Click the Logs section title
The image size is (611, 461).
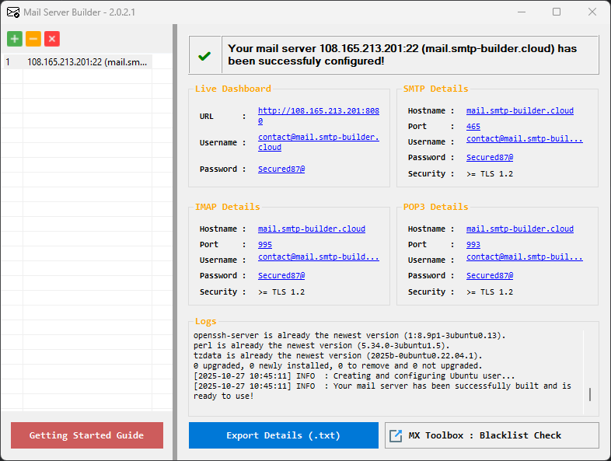tap(205, 322)
